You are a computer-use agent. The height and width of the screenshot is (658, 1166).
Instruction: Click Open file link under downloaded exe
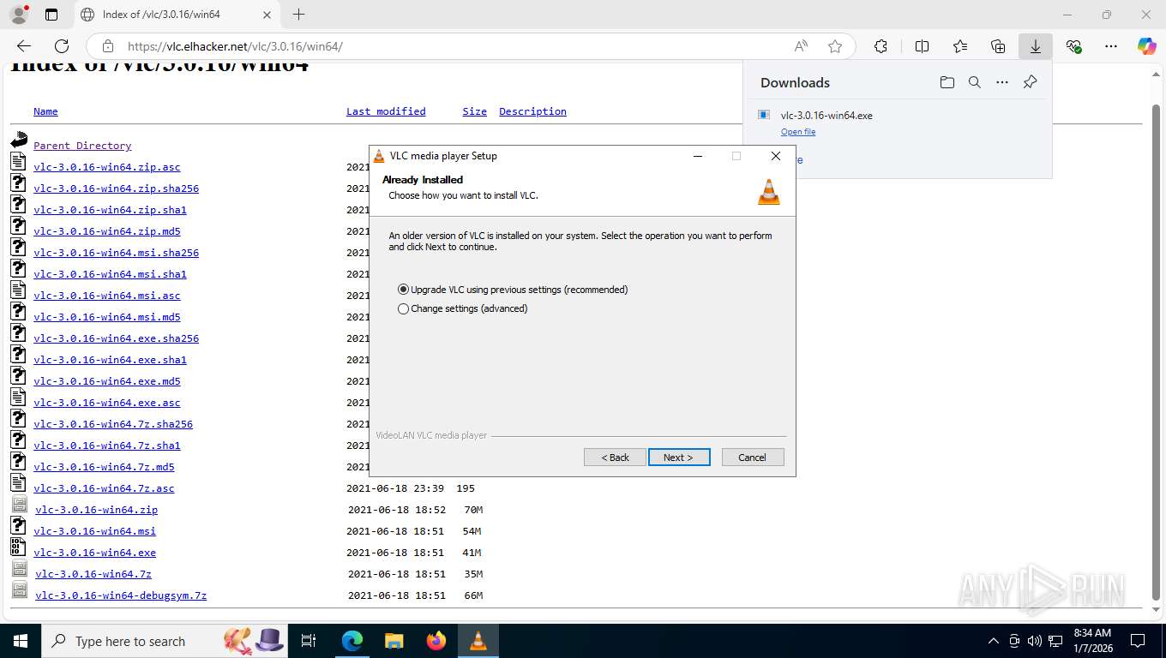click(798, 132)
